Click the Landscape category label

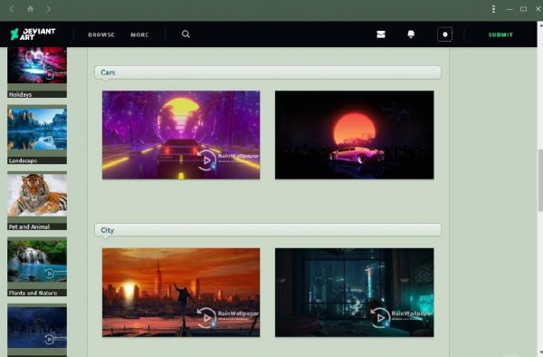point(23,160)
